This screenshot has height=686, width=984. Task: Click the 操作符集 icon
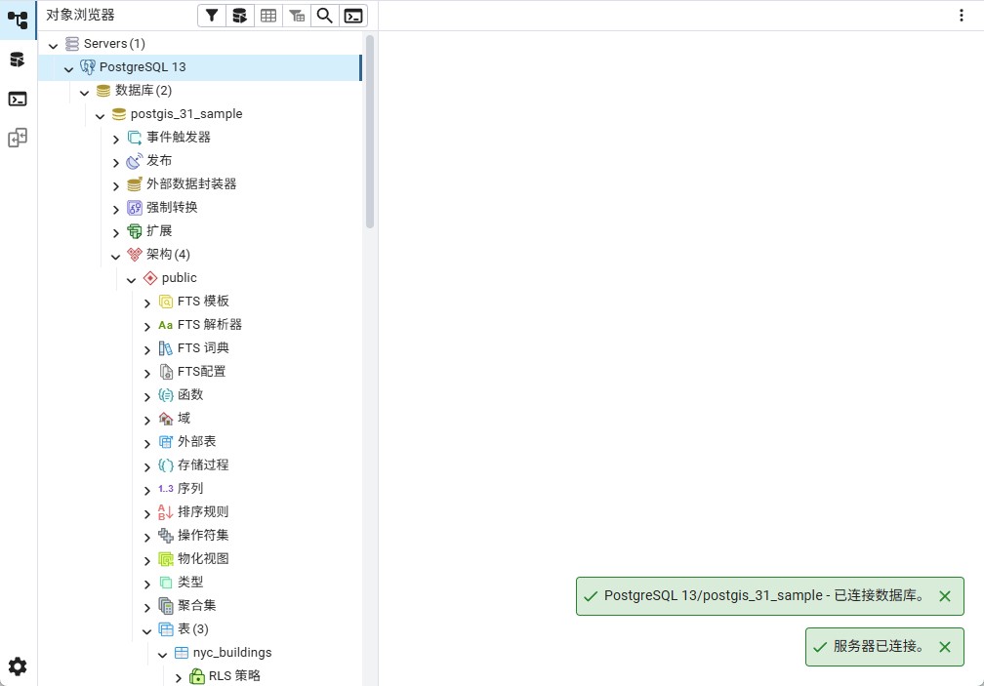click(166, 535)
